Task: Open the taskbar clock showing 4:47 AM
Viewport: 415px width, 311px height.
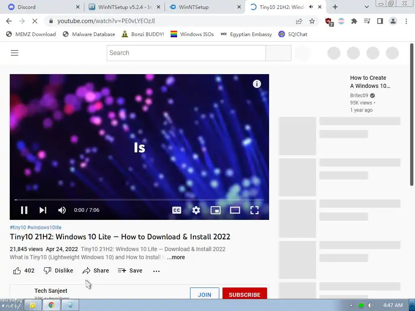Action: click(x=393, y=305)
